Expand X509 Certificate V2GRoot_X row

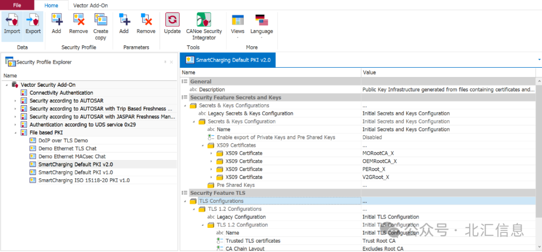coord(212,177)
